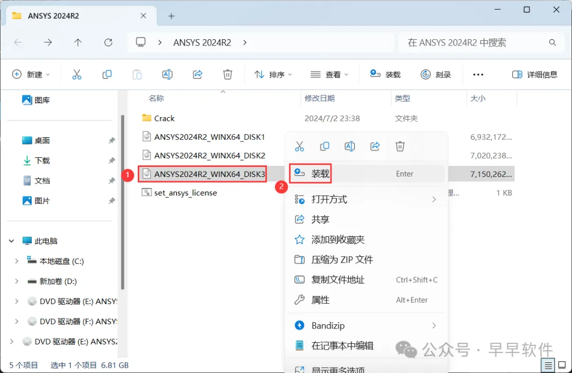
Task: Expand 新加卷 (D:) node
Action: 16,281
